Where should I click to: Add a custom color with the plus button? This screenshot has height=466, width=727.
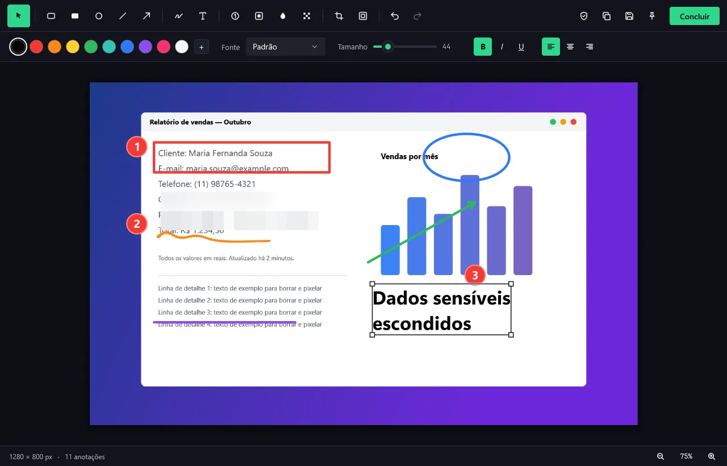(x=202, y=47)
